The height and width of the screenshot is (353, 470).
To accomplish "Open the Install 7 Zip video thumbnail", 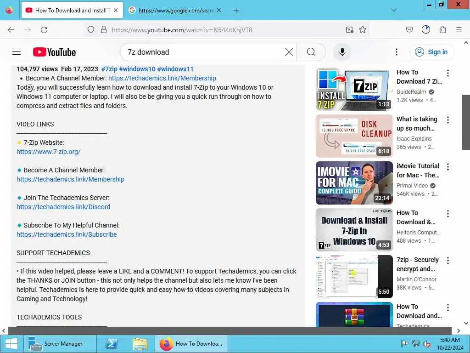I will pos(354,89).
